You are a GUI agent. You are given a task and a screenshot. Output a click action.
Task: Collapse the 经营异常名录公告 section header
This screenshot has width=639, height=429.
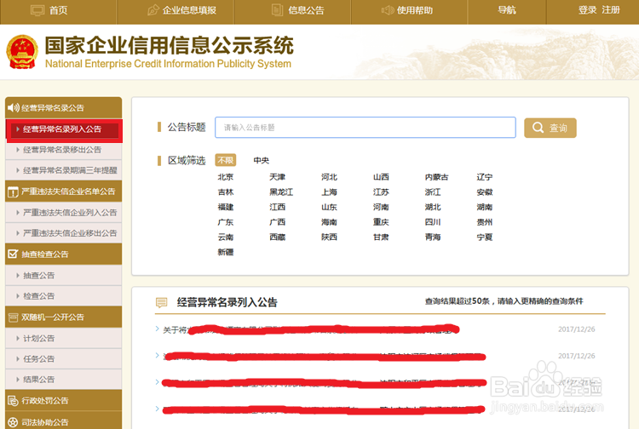(64, 107)
